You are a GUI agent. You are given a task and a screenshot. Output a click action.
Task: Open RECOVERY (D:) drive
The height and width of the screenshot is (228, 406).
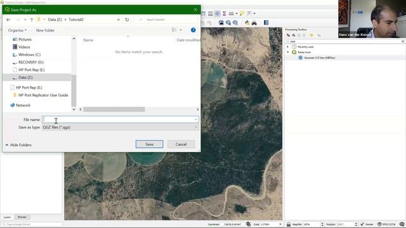pyautogui.click(x=31, y=62)
